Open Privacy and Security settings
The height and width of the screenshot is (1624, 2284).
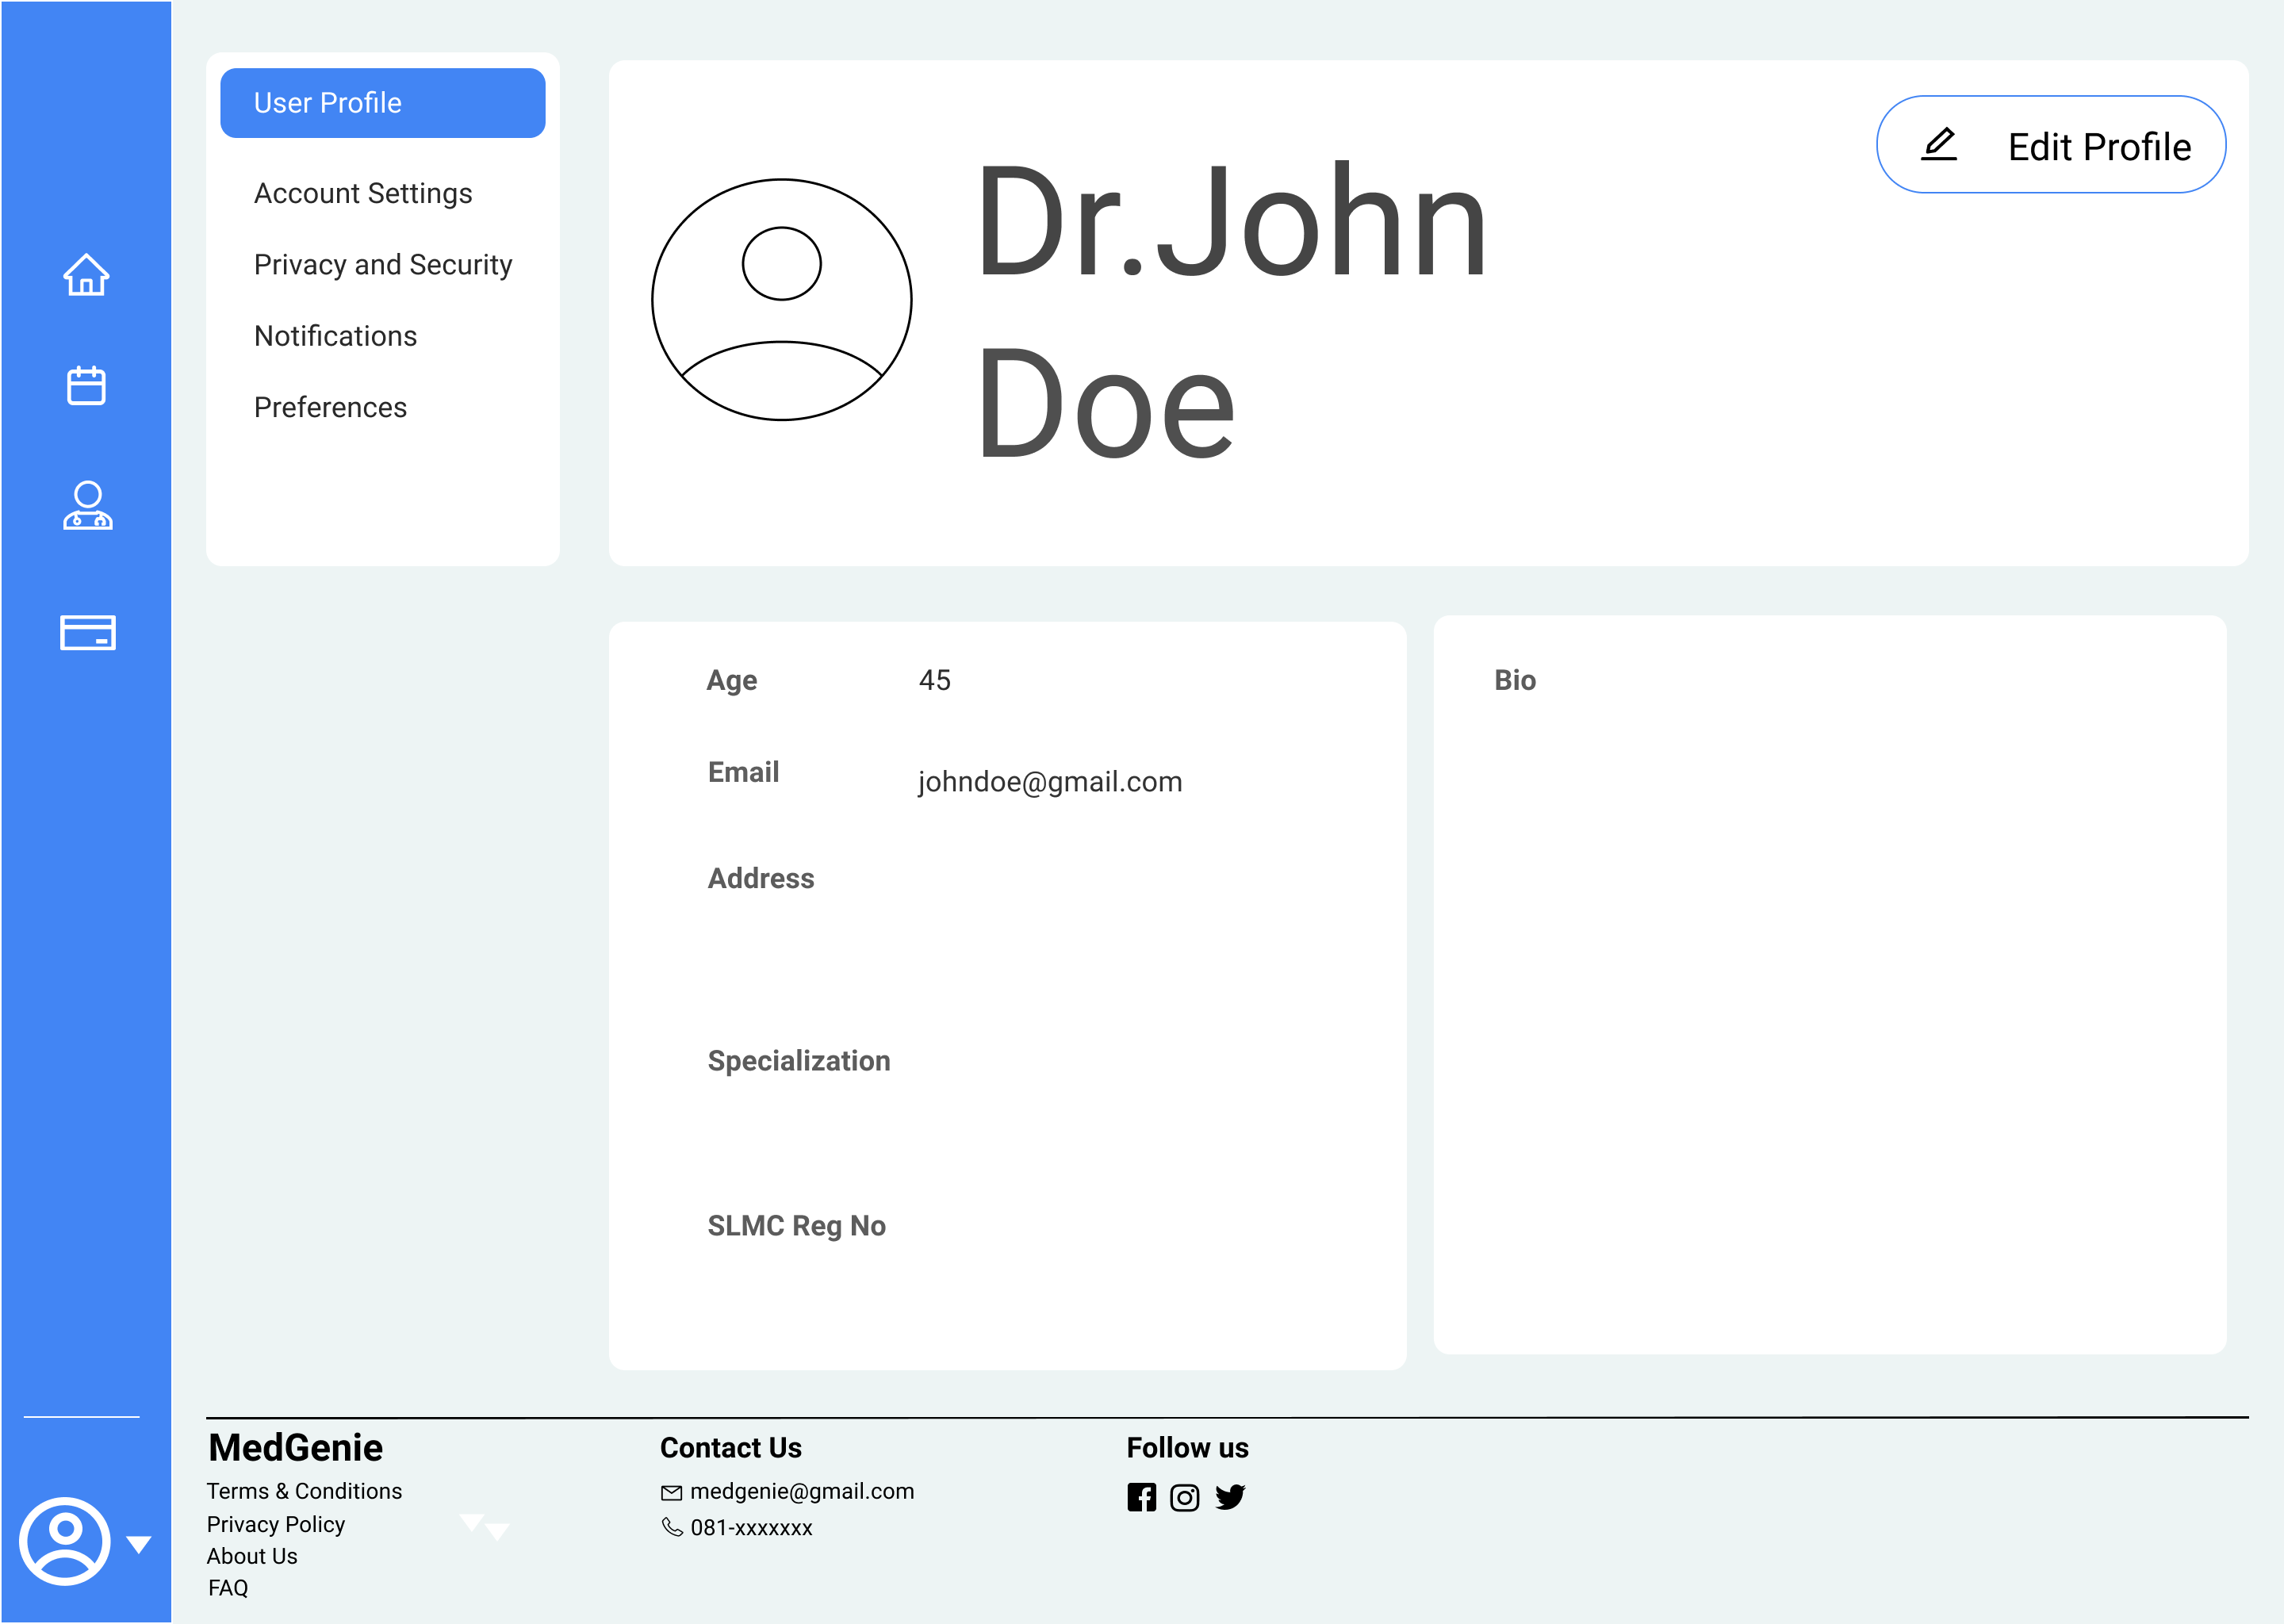(382, 264)
